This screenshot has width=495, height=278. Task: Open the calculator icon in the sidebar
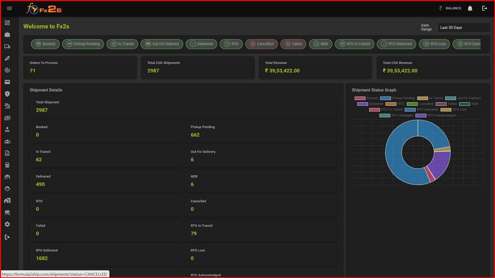pos(7,165)
